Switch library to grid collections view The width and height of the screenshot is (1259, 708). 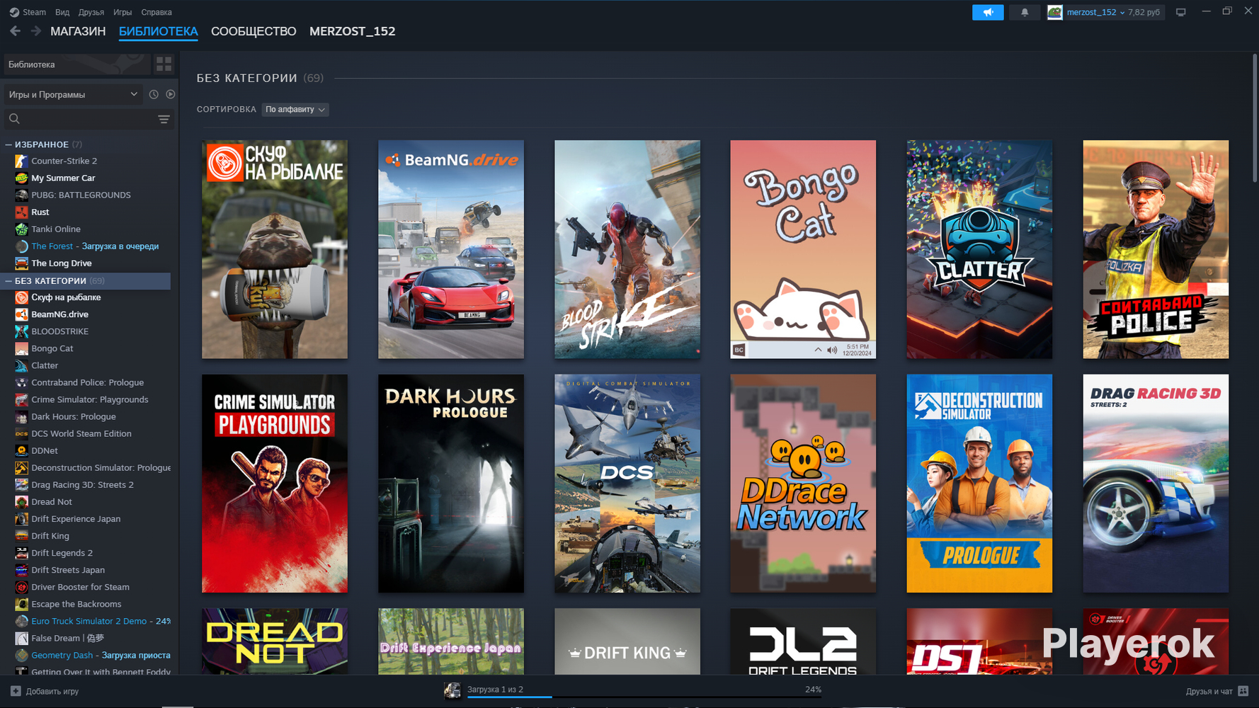tap(164, 64)
